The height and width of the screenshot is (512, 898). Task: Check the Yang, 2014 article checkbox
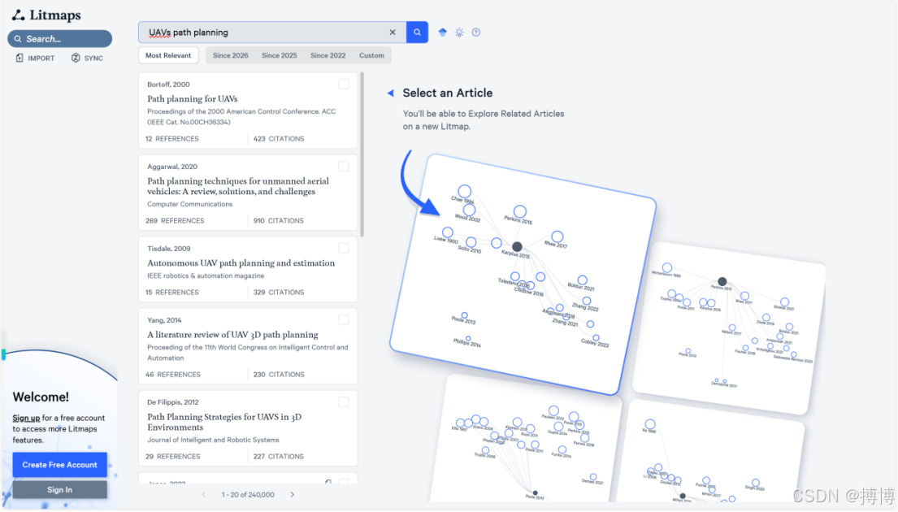343,319
